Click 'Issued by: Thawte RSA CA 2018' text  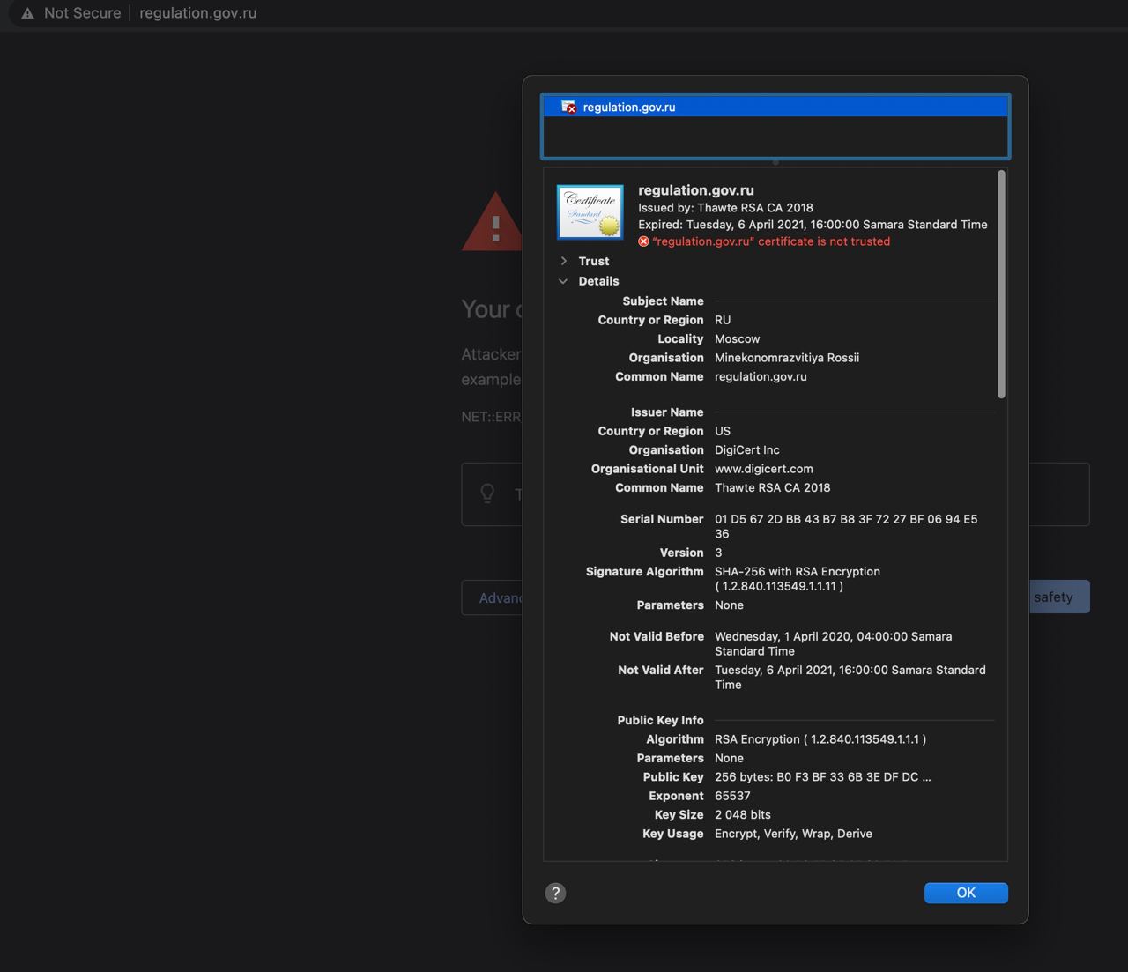pyautogui.click(x=725, y=208)
